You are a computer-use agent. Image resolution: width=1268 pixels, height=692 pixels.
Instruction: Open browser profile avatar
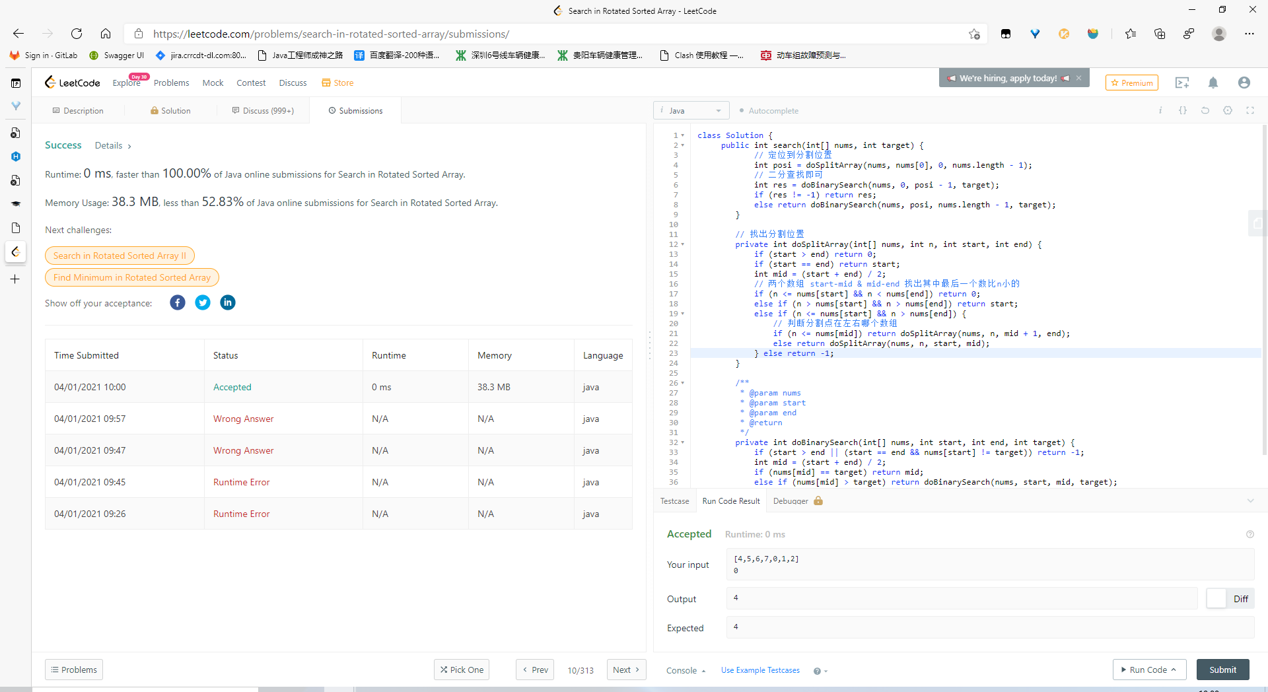1219,34
